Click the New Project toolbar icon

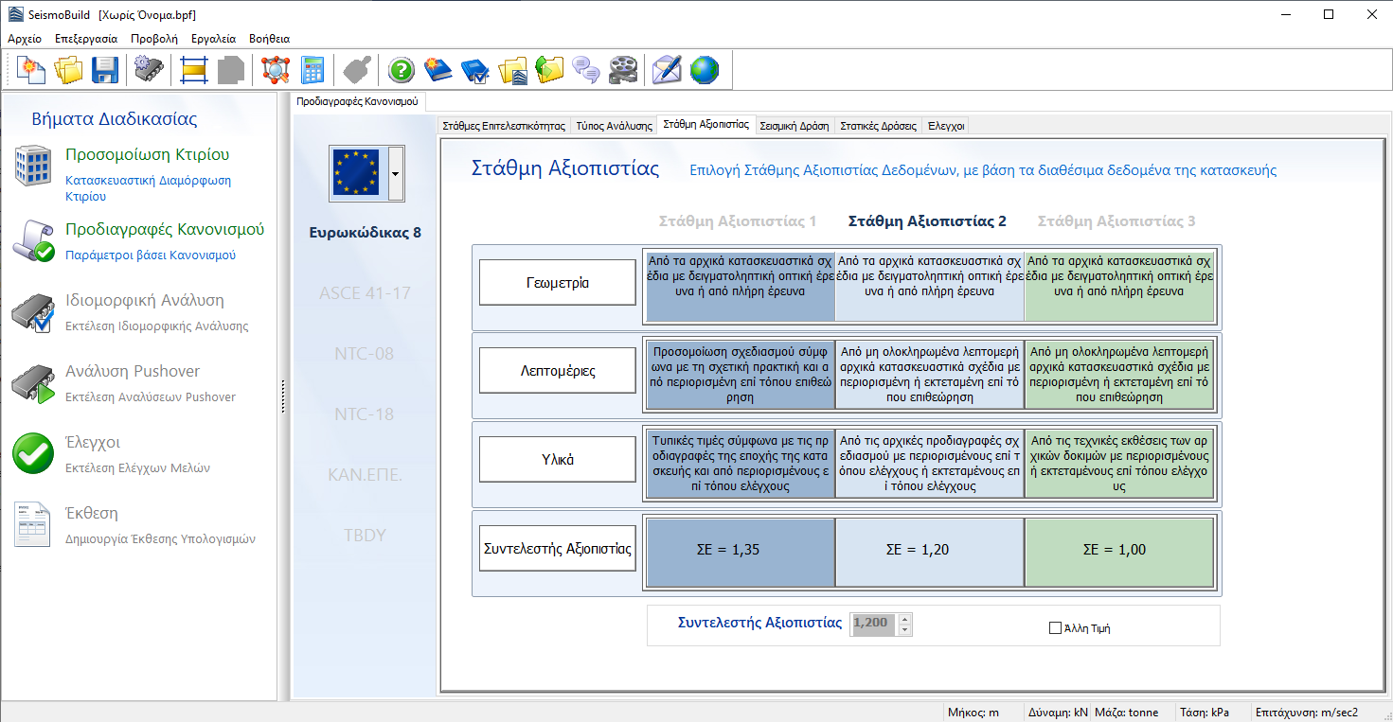point(31,70)
